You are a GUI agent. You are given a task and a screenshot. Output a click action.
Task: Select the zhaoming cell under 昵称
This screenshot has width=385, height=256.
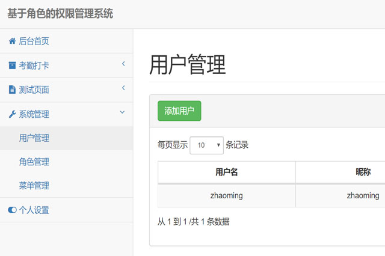(x=363, y=195)
